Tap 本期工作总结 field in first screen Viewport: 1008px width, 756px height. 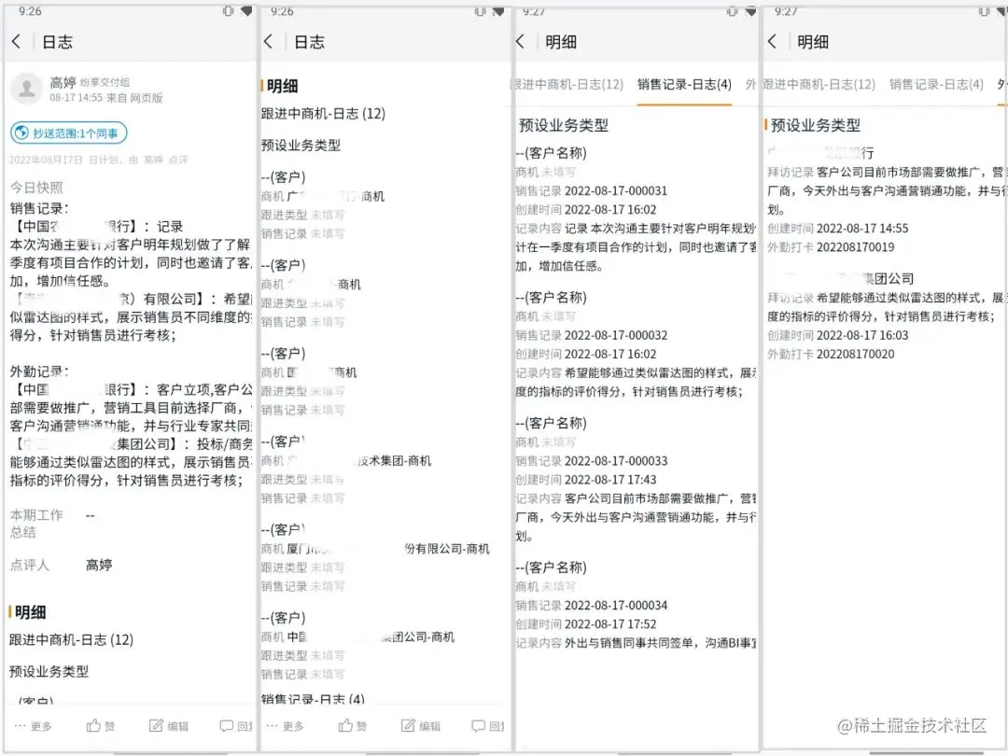click(52, 524)
